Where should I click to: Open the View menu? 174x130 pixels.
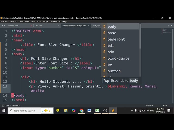[27, 22]
